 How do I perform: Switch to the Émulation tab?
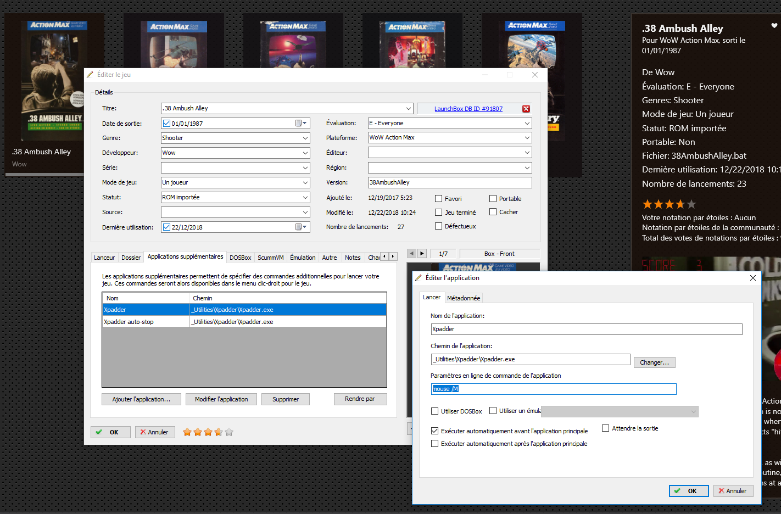303,258
